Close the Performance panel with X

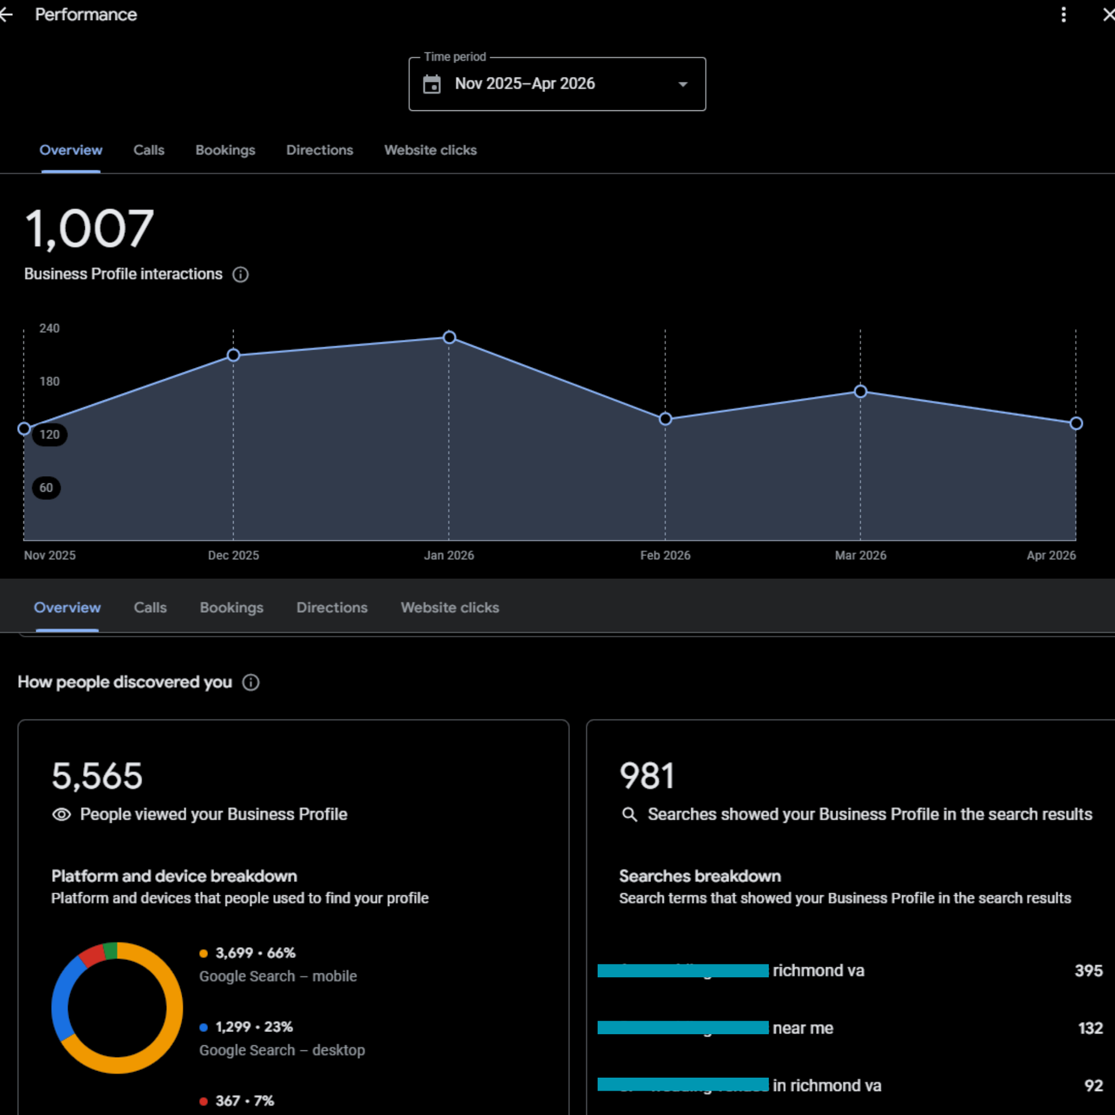point(1108,15)
